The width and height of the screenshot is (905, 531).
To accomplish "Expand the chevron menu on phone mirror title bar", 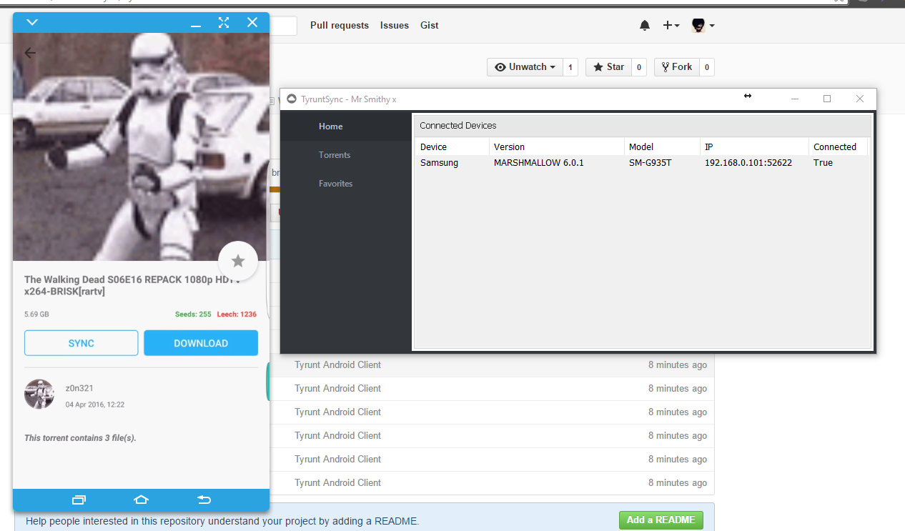I will coord(32,23).
